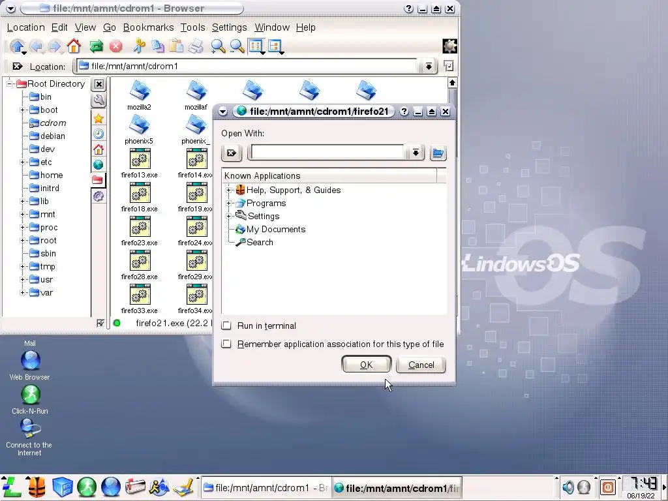668x501 pixels.
Task: Open the Tools menu
Action: (x=192, y=27)
